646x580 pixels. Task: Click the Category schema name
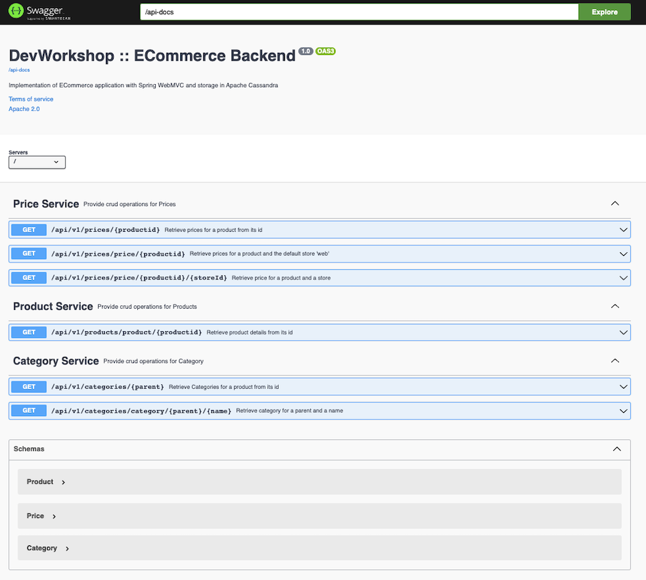pyautogui.click(x=41, y=548)
